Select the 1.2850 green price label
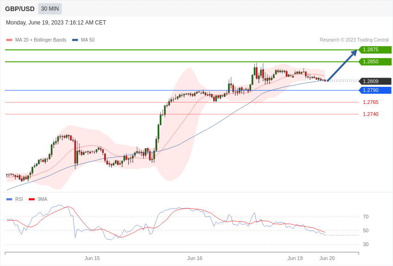Image resolution: width=393 pixels, height=266 pixels. click(375, 62)
